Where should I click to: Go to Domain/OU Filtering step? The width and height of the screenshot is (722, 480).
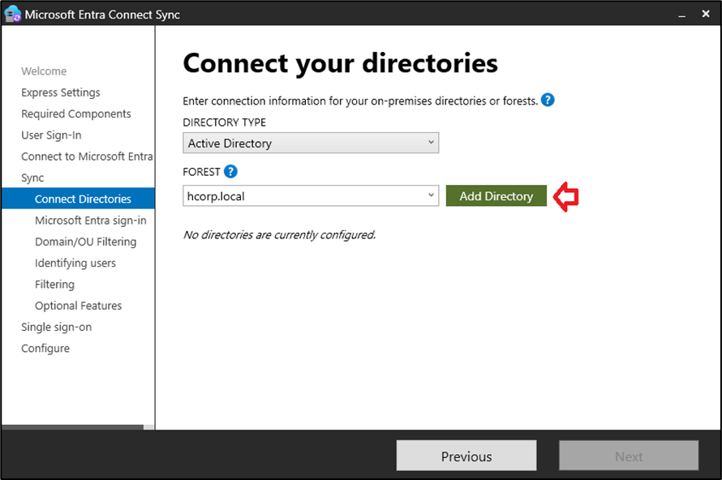pos(85,242)
